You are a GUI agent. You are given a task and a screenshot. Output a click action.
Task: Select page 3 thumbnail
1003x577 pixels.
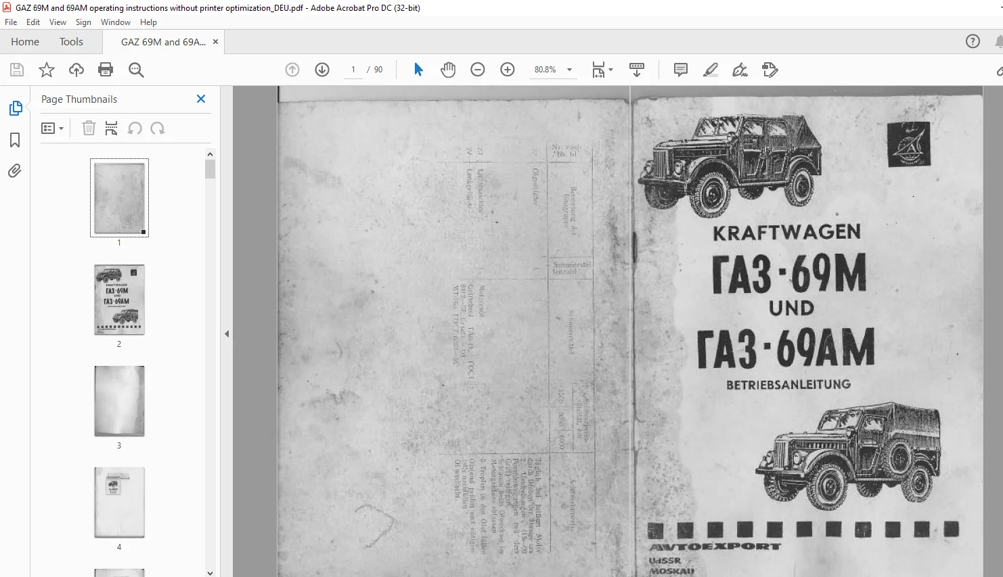(x=119, y=401)
